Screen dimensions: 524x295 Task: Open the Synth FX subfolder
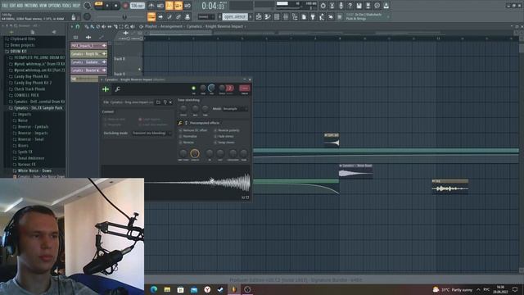pos(25,152)
